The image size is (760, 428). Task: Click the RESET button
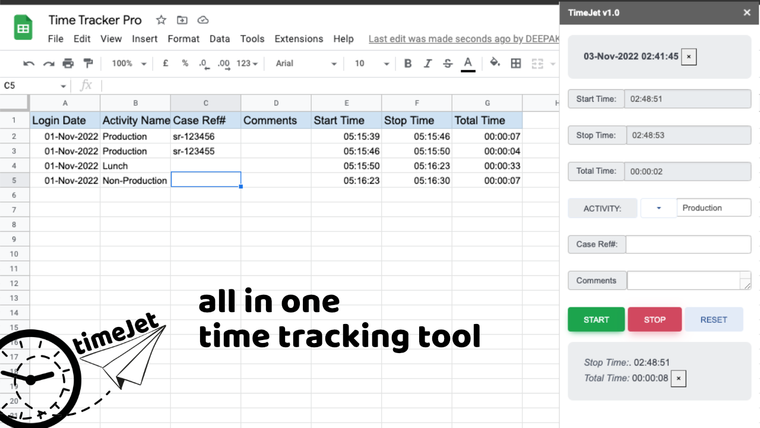[x=713, y=319]
